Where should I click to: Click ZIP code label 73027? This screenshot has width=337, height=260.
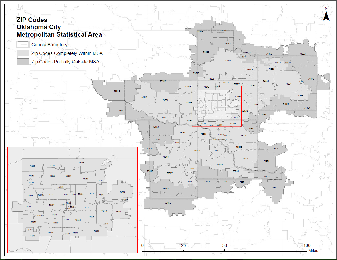coord(248,52)
